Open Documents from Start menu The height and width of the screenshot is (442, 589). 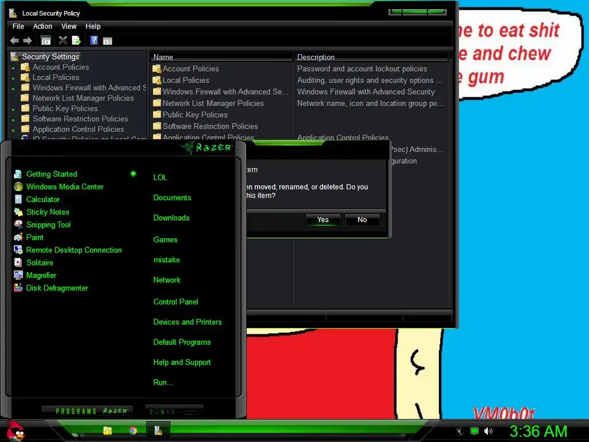(x=172, y=197)
